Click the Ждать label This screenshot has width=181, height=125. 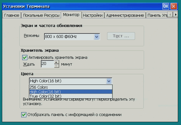[x=29, y=64]
